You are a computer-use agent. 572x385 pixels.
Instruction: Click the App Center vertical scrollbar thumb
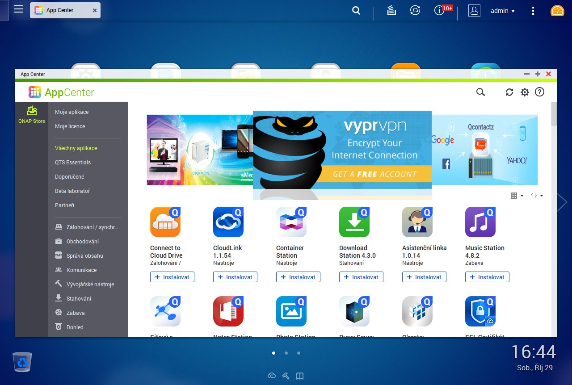pyautogui.click(x=554, y=113)
